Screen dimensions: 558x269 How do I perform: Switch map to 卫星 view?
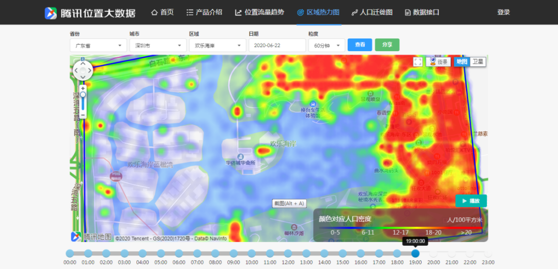(477, 62)
